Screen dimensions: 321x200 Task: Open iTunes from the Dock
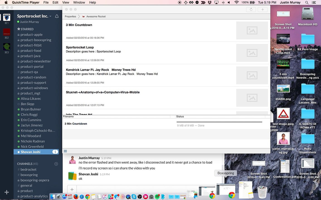pos(105,197)
